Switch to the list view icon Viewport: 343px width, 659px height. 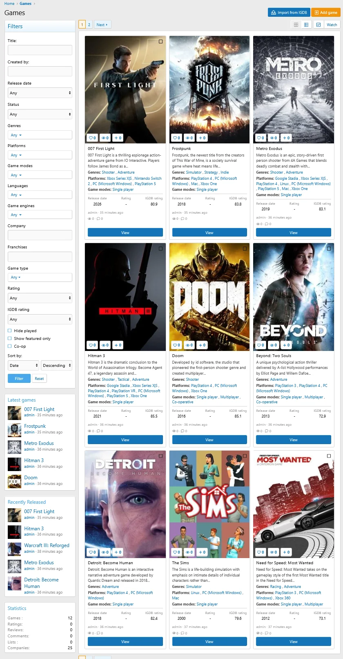point(306,25)
